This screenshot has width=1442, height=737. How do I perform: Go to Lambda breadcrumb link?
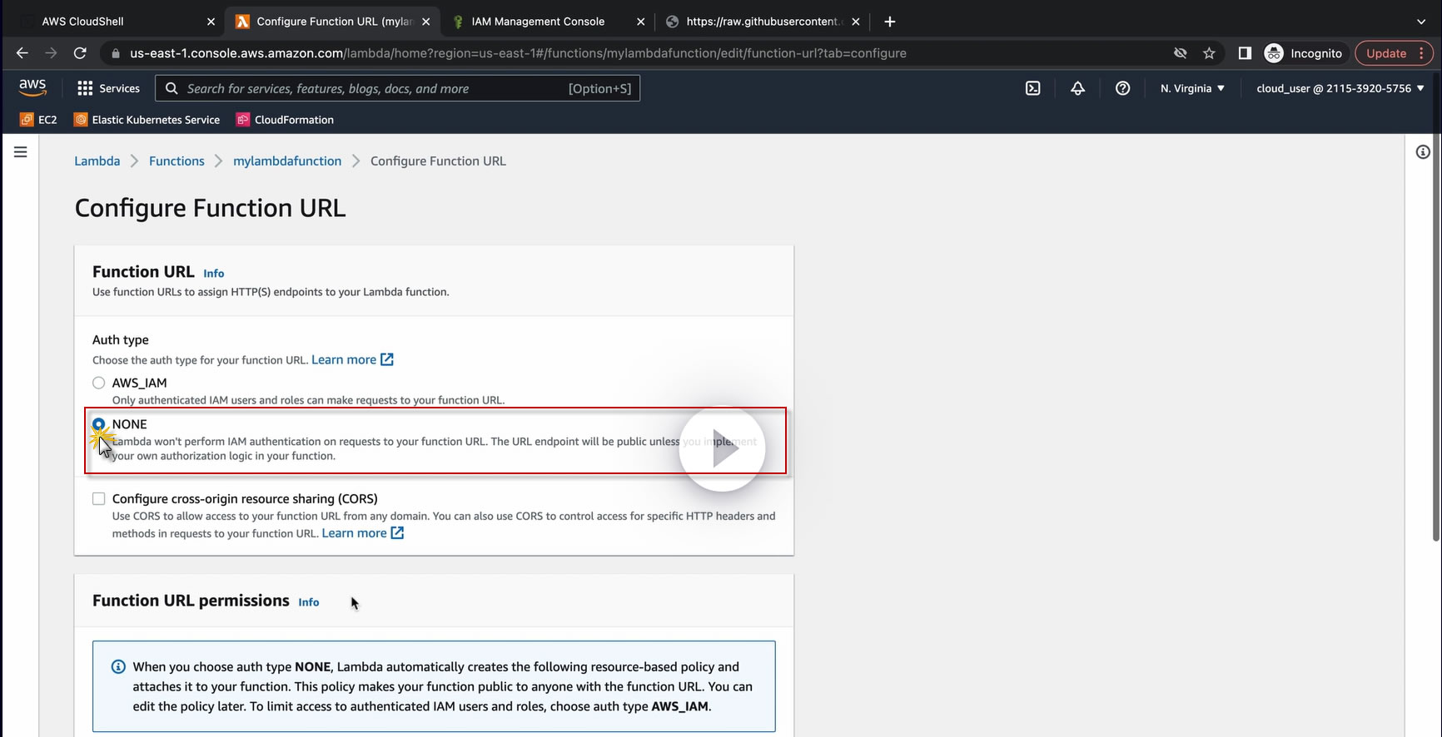click(x=97, y=161)
